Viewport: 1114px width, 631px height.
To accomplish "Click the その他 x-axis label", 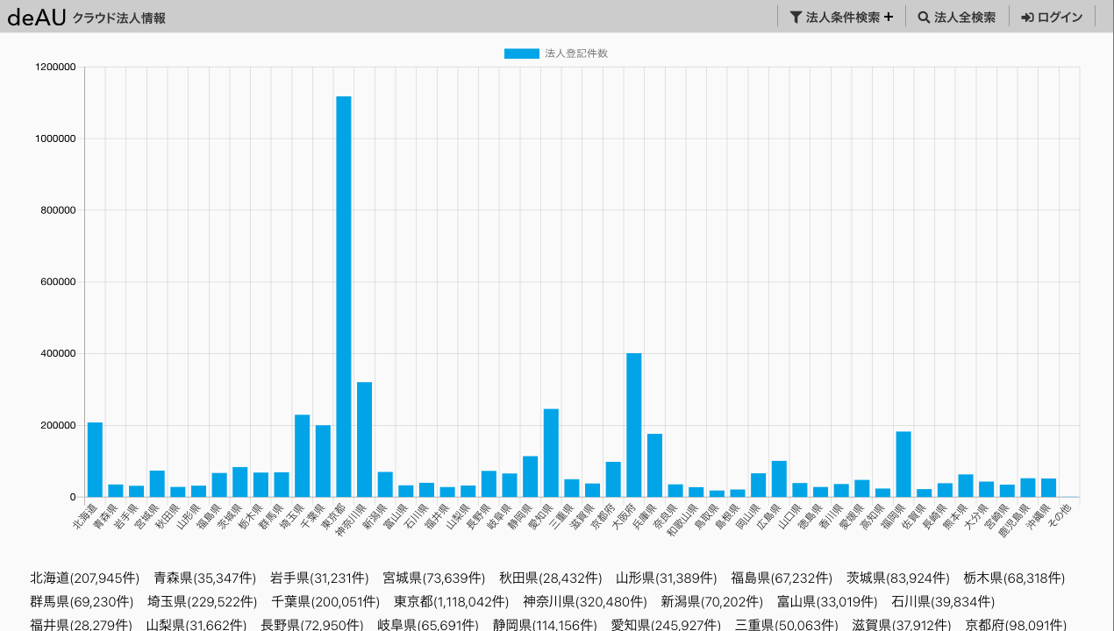I will click(1060, 514).
